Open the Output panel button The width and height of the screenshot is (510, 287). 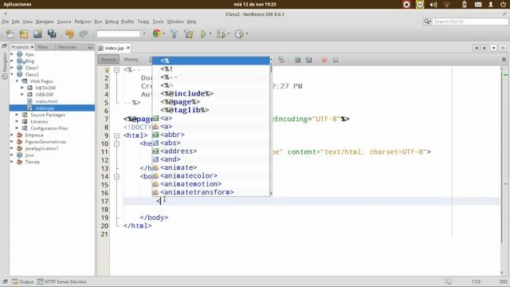pyautogui.click(x=23, y=281)
